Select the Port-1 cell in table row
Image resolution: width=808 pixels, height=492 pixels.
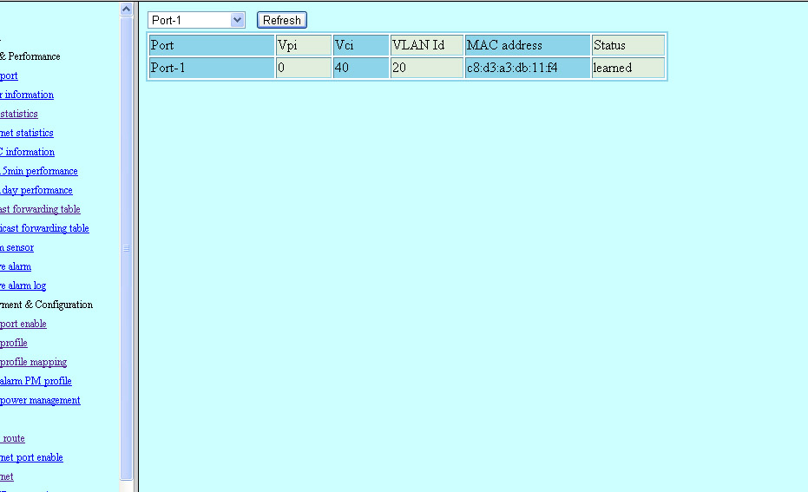click(x=211, y=68)
